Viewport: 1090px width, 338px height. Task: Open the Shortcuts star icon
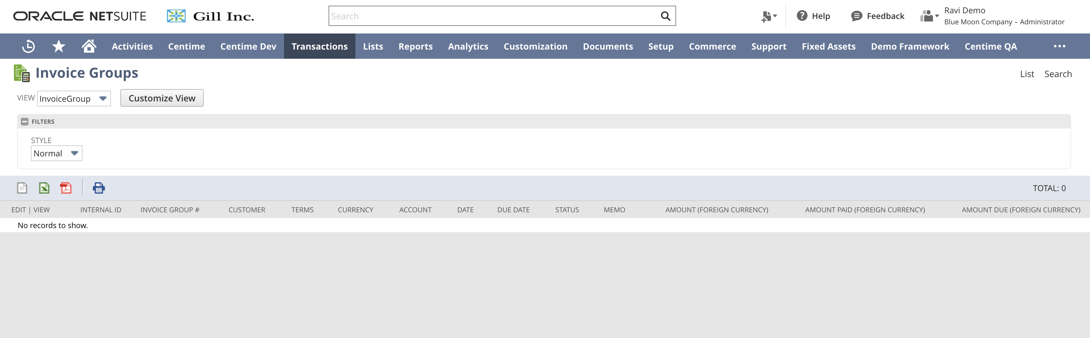pos(59,46)
